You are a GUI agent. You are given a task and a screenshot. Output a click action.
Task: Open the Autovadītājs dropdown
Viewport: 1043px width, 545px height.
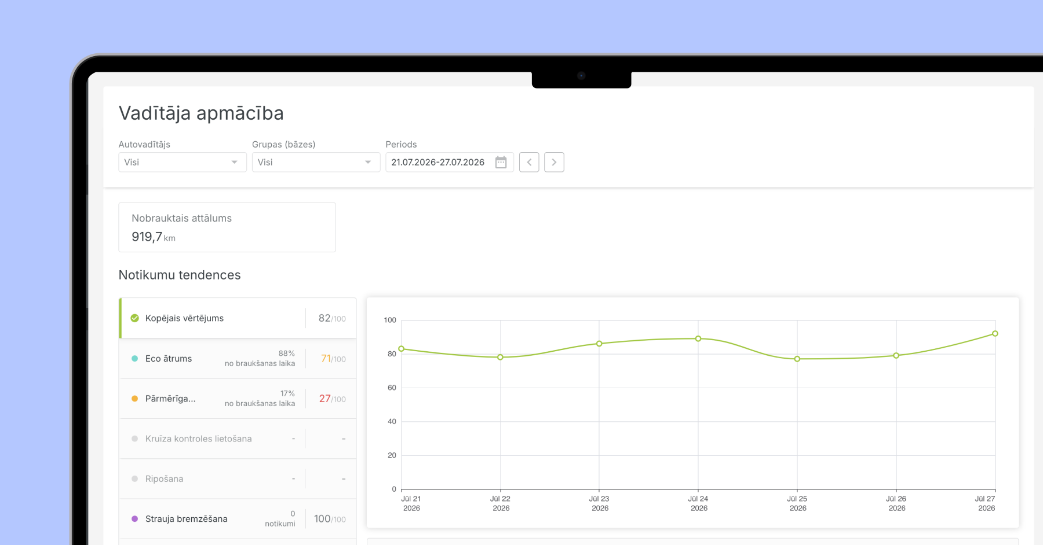point(183,162)
